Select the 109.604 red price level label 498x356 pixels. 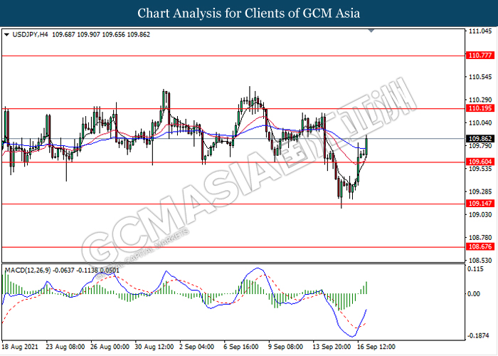pyautogui.click(x=480, y=162)
